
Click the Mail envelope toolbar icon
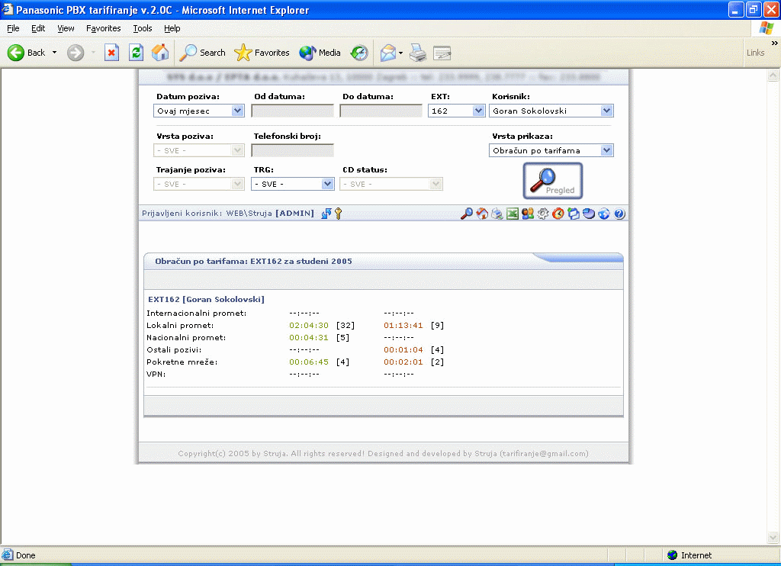click(388, 53)
